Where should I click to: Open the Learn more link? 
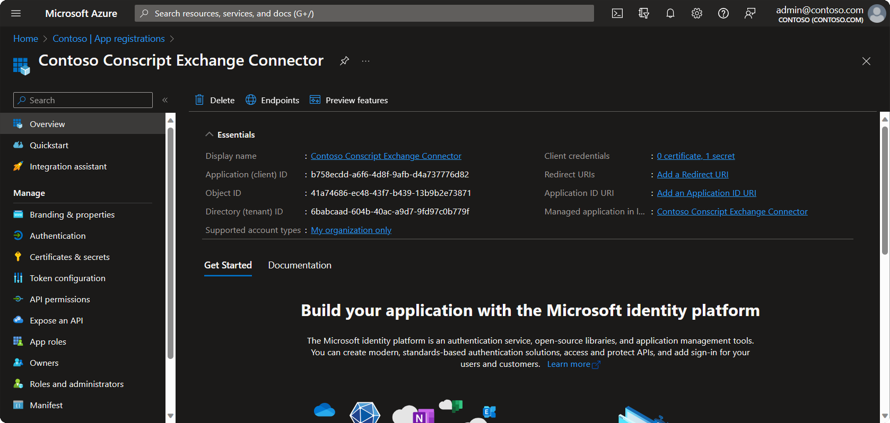(573, 364)
